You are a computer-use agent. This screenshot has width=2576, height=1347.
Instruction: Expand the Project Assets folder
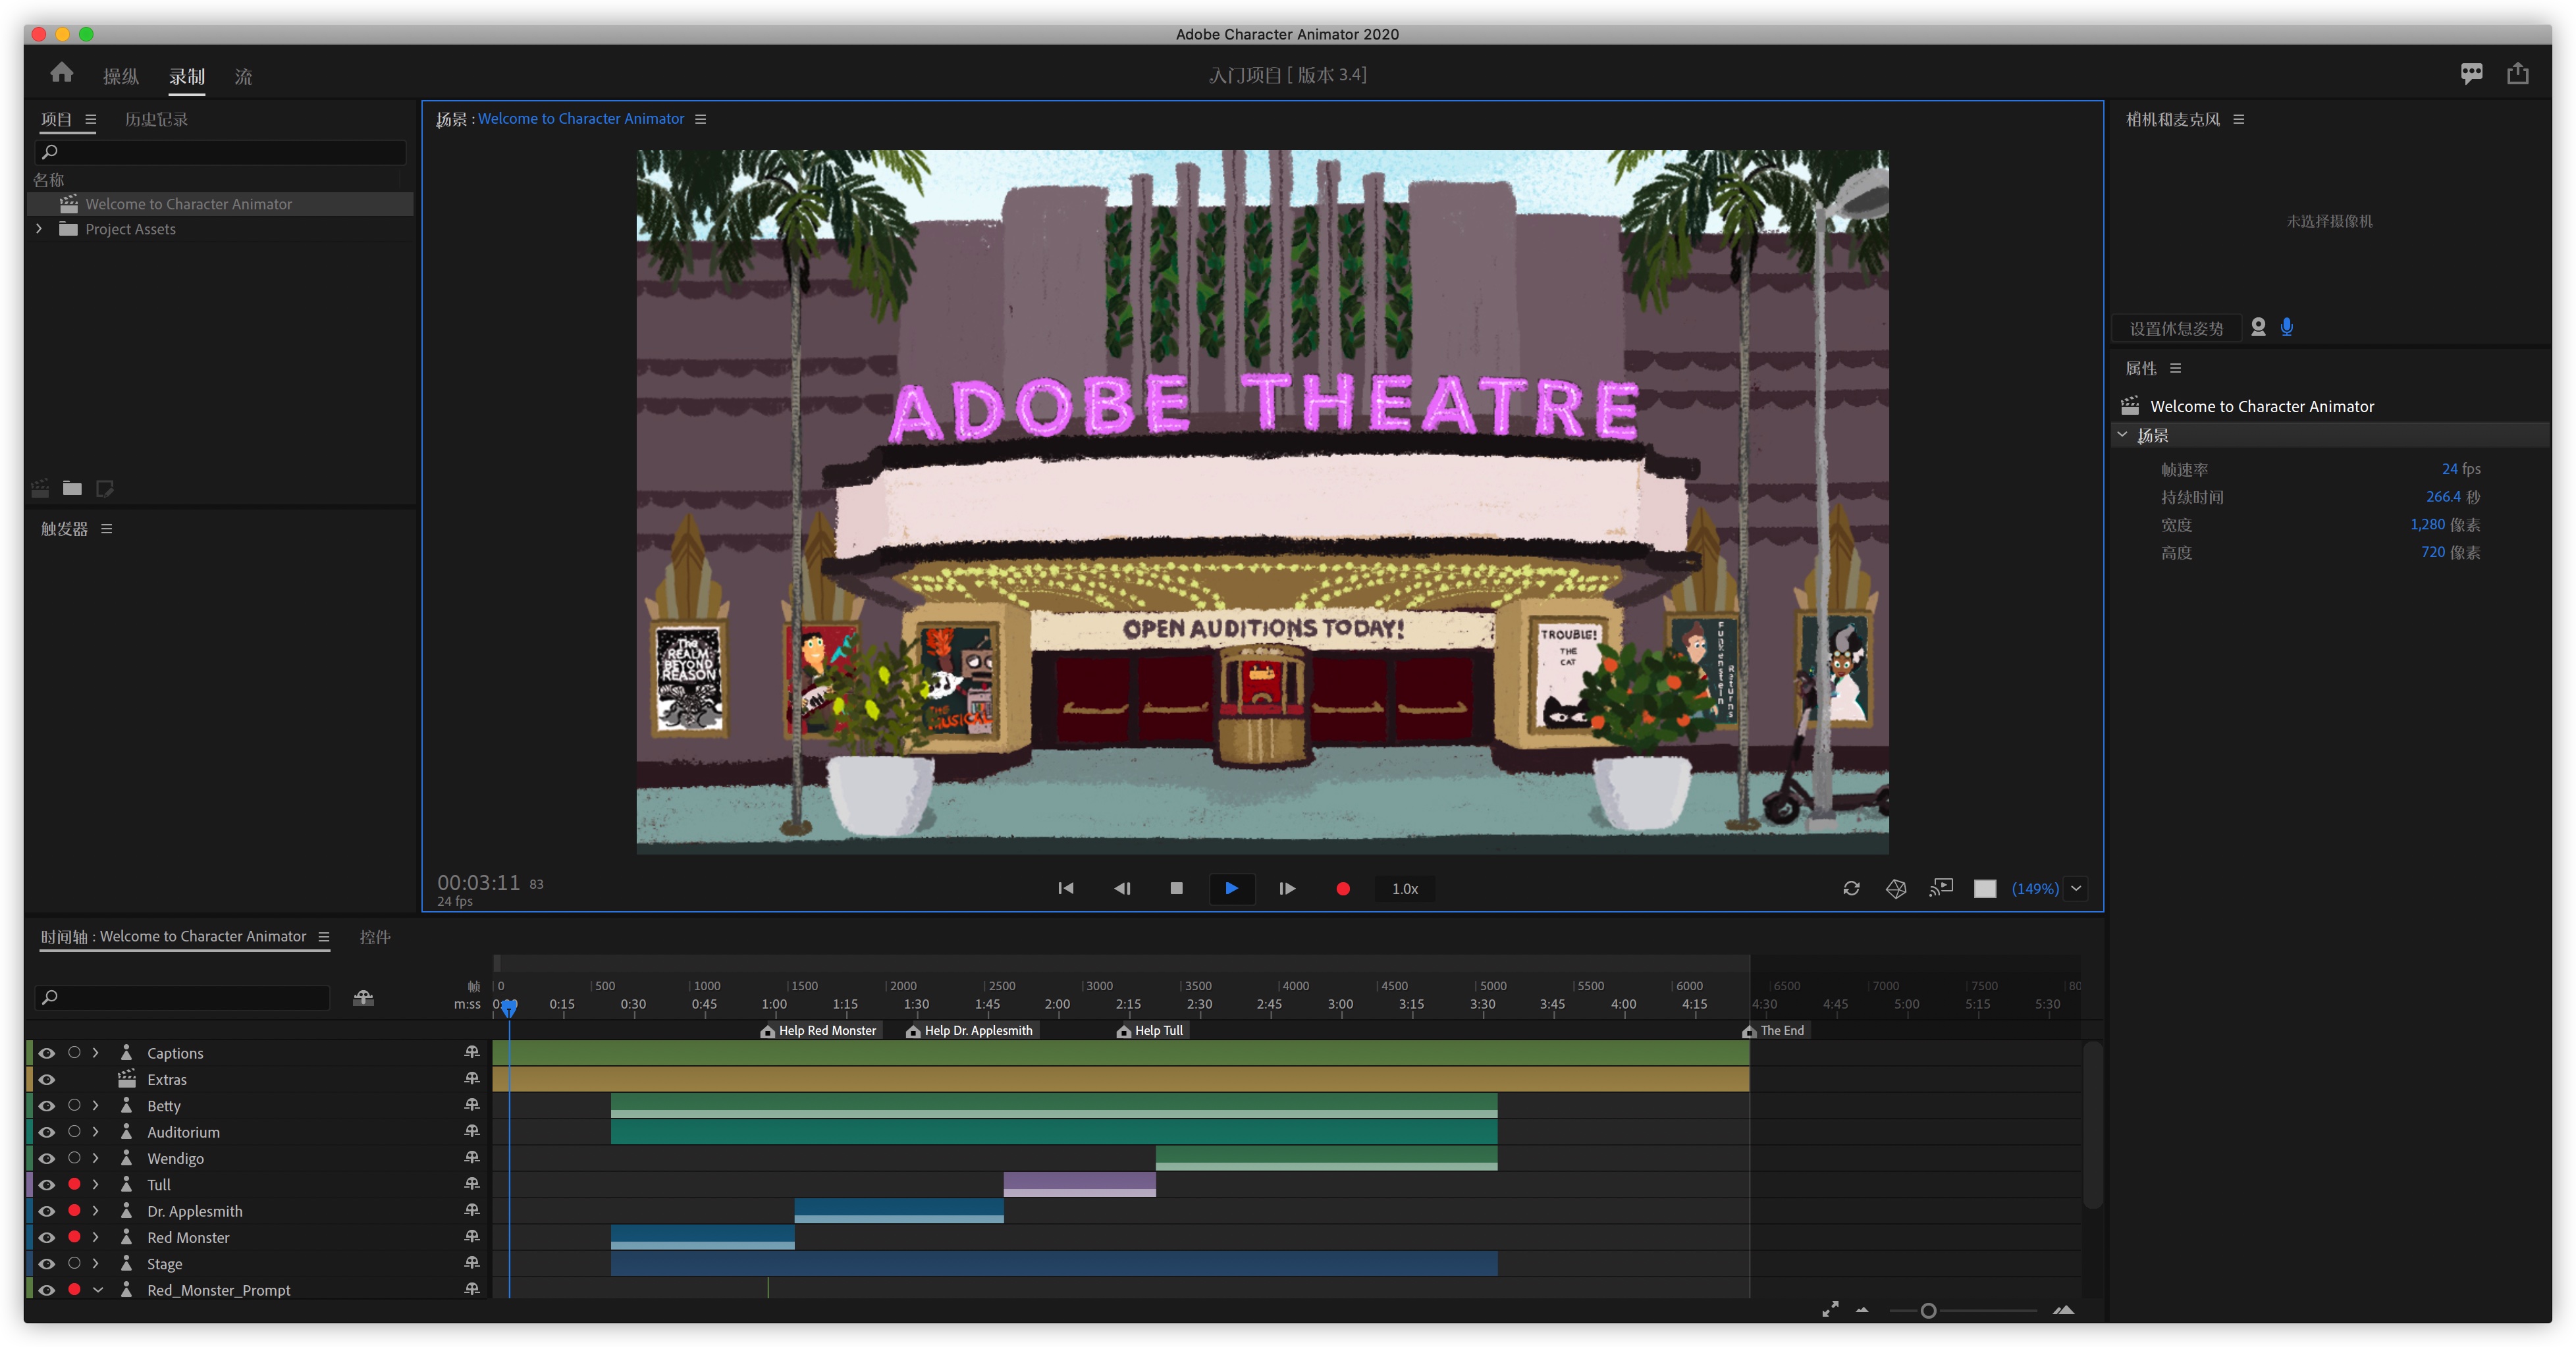tap(39, 229)
